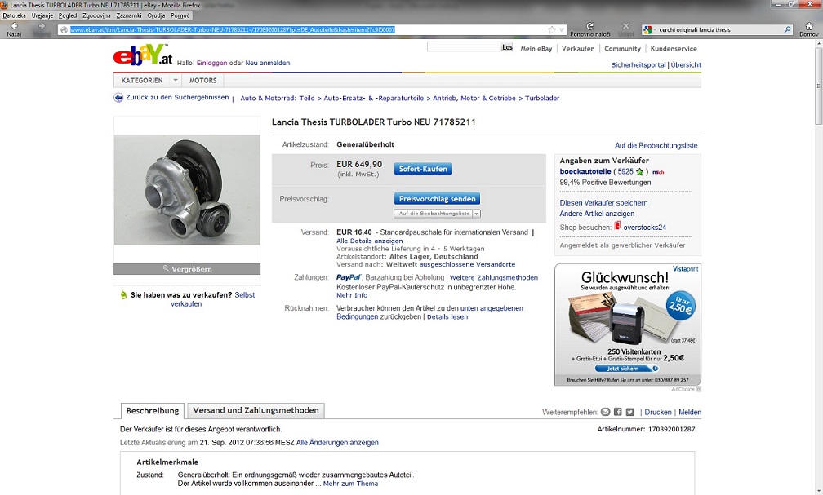Click 'Diesen Verkäufer speichern' link
This screenshot has width=823, height=495.
603,203
